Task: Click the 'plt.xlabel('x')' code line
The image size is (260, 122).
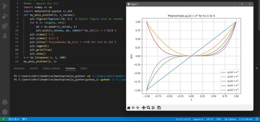Action: coord(42,34)
